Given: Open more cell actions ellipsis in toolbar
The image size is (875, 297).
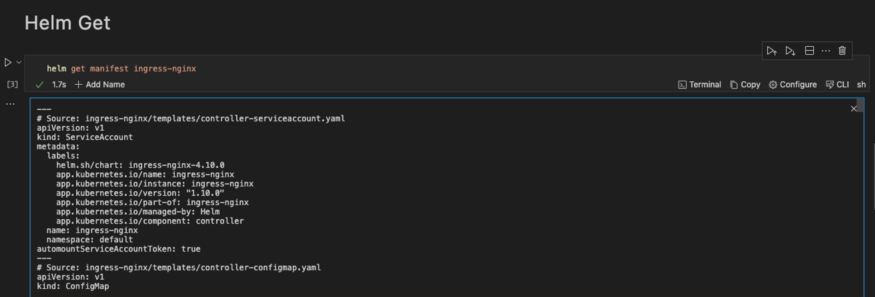Looking at the screenshot, I should click(826, 51).
